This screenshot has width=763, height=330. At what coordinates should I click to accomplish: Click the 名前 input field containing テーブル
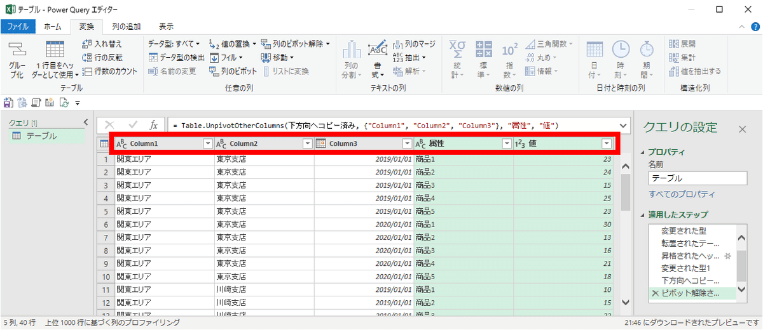[698, 178]
